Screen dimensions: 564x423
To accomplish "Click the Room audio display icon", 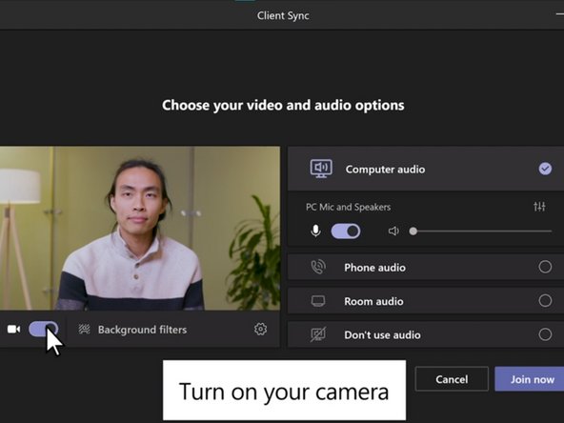I will point(318,301).
